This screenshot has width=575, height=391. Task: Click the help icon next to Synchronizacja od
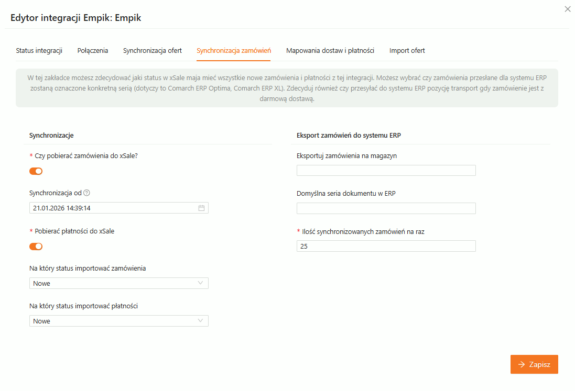point(86,193)
